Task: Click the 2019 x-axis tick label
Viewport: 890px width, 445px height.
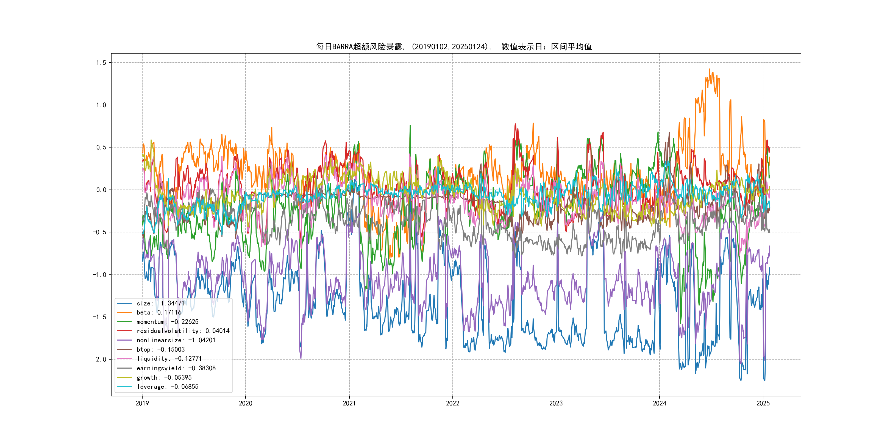Action: point(142,403)
